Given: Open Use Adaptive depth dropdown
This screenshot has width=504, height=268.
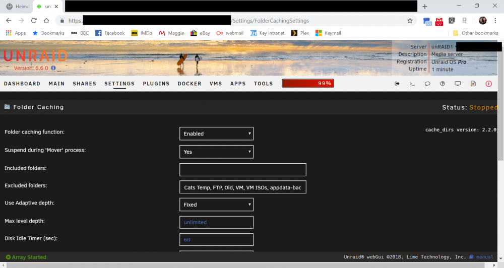Looking at the screenshot, I should [216, 205].
